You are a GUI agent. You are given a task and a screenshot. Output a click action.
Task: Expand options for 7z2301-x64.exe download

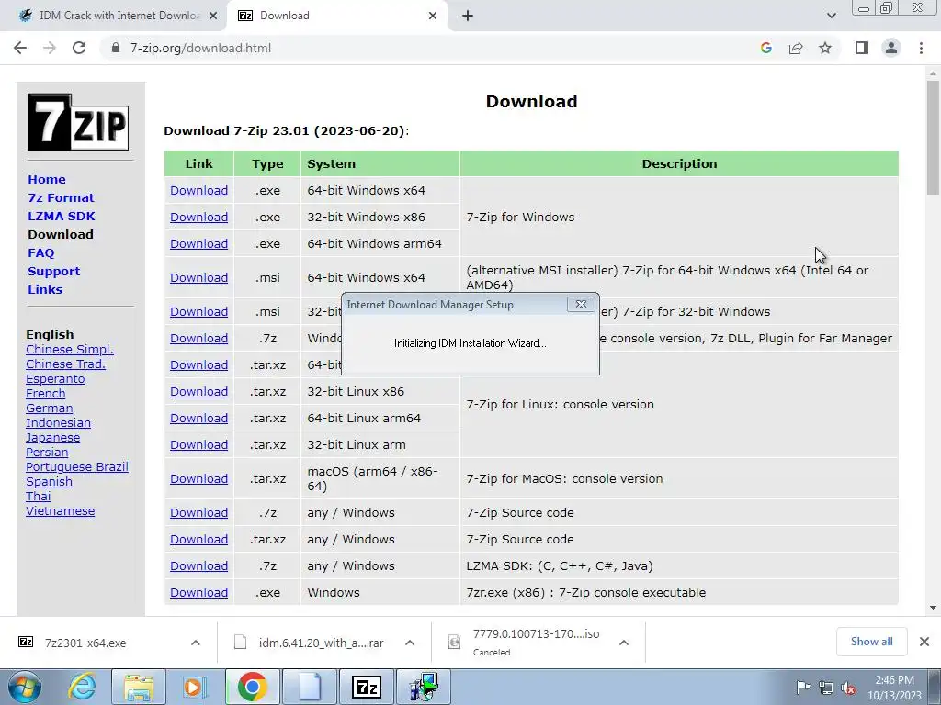(x=196, y=643)
